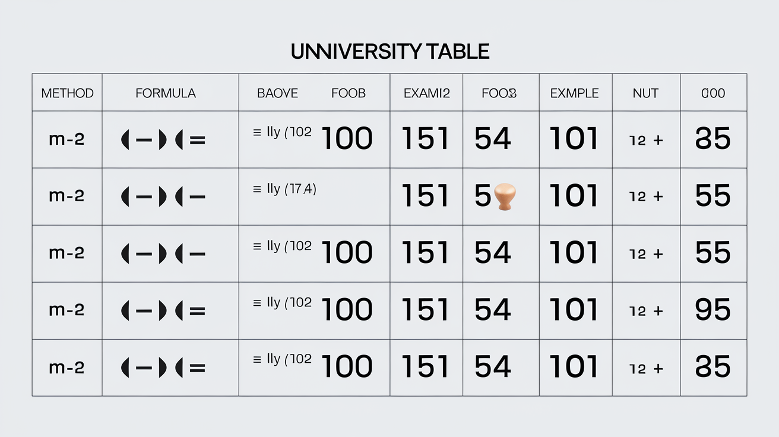Image resolution: width=779 pixels, height=437 pixels.
Task: Click the NUT column header
Action: tap(645, 93)
